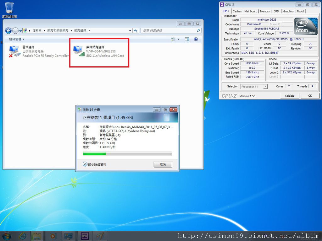Click the network connections taskbar button
Image resolution: width=322 pixels, height=241 pixels.
68,236
